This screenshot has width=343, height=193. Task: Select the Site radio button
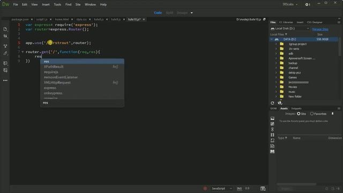[x=299, y=114]
